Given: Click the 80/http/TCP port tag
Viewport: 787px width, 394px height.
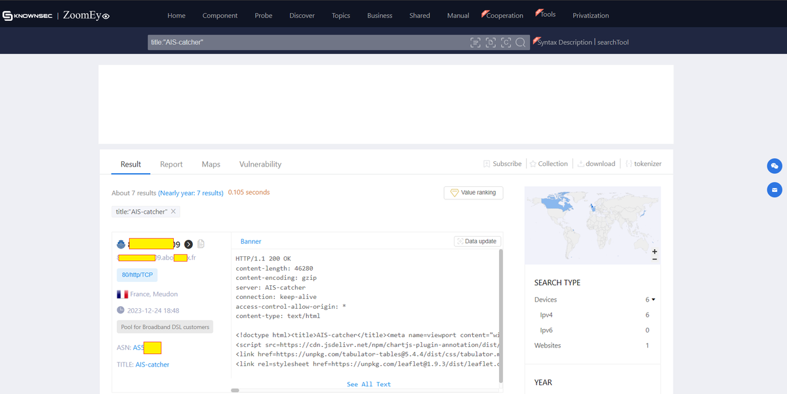Looking at the screenshot, I should [x=137, y=275].
